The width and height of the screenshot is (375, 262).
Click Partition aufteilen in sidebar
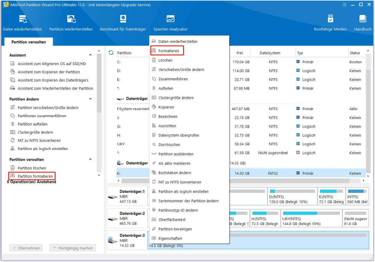point(32,124)
